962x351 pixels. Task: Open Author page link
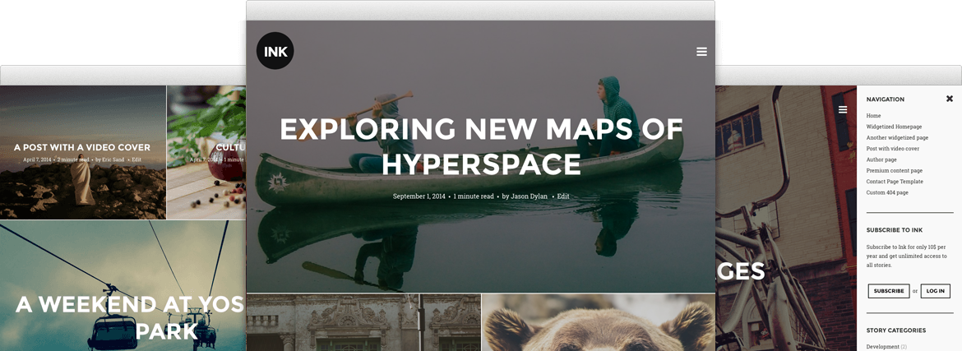[x=881, y=159]
